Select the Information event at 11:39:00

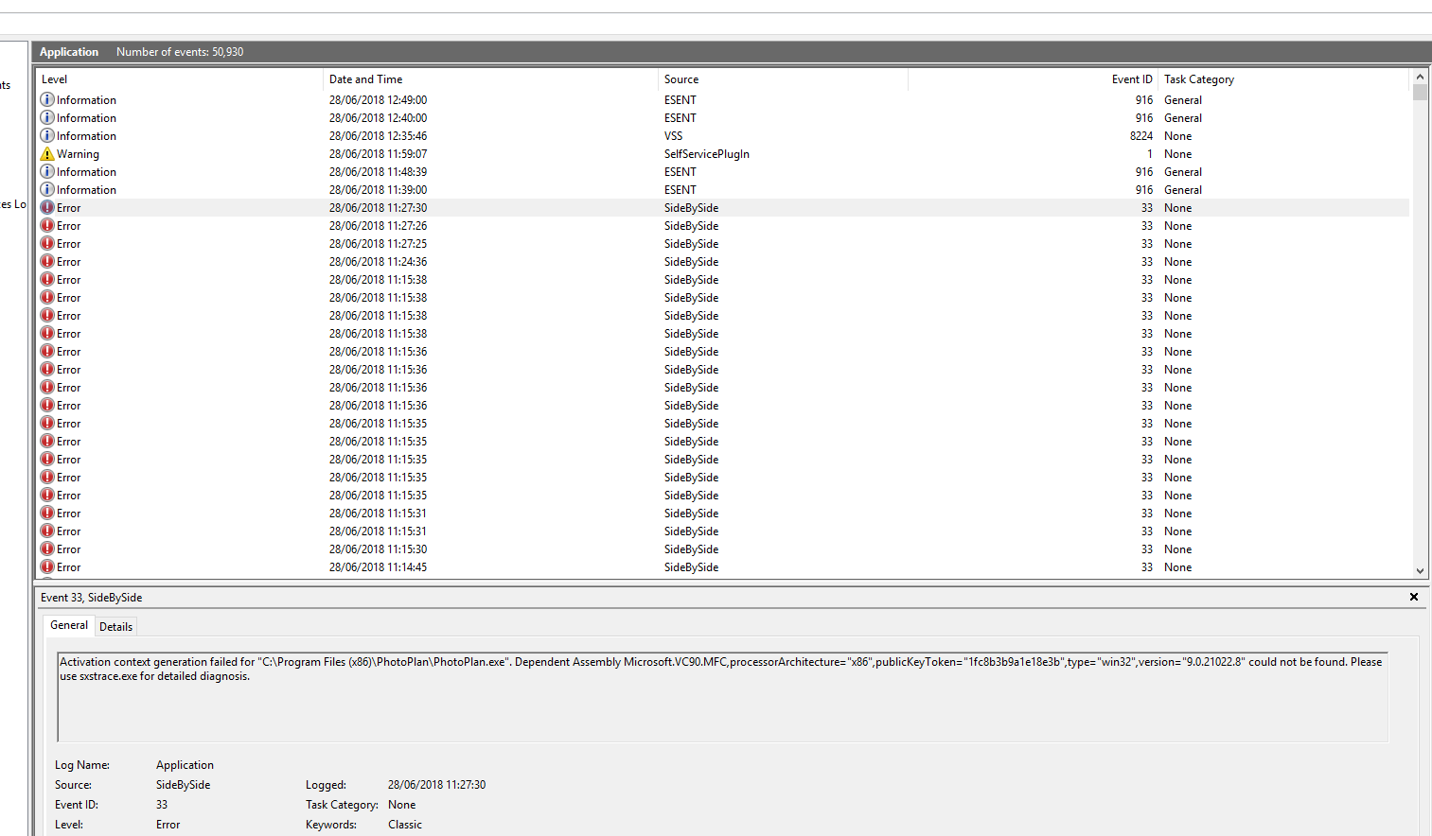[723, 189]
